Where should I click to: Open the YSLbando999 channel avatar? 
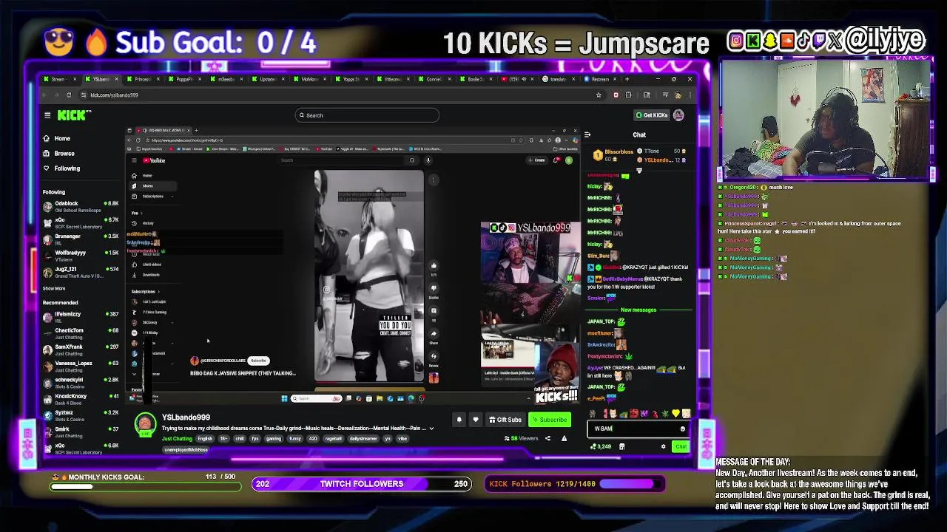coord(145,423)
